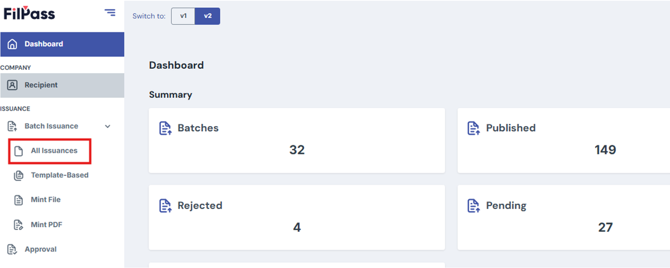This screenshot has width=670, height=268.
Task: Switch to v2 version toggle
Action: click(208, 16)
